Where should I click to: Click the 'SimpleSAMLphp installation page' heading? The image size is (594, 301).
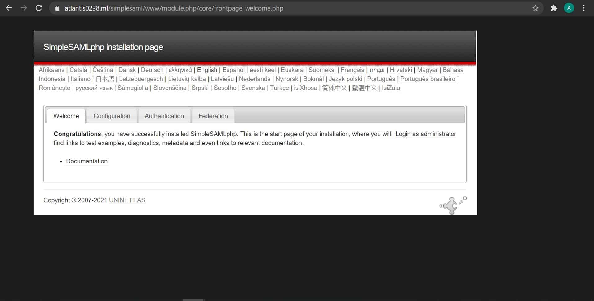[x=103, y=47]
